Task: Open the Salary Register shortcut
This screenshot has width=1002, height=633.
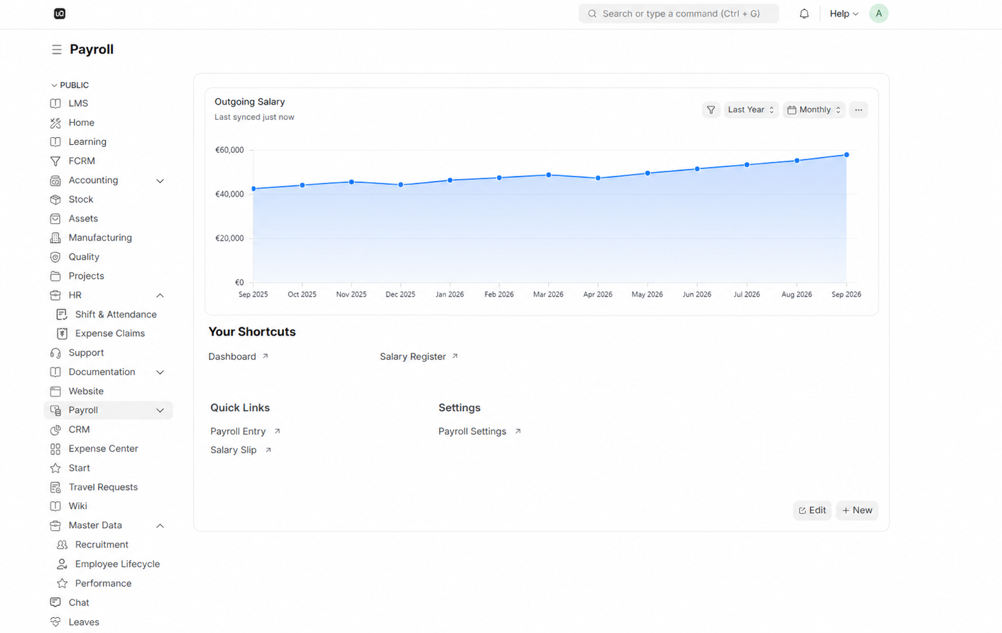Action: (x=419, y=357)
